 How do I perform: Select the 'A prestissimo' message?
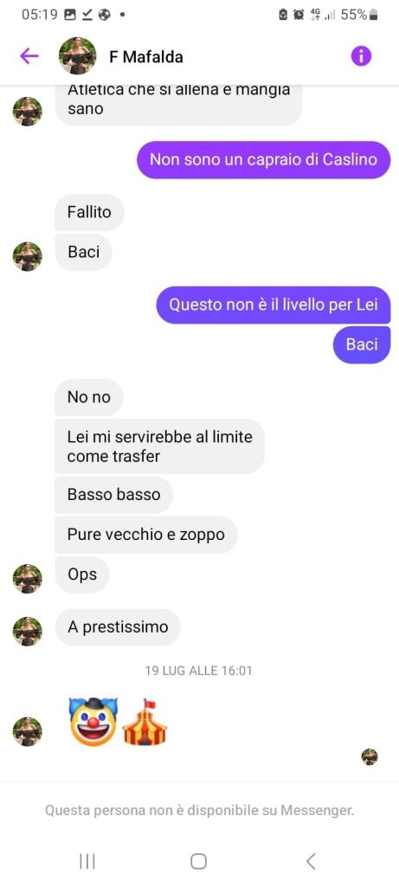click(118, 627)
